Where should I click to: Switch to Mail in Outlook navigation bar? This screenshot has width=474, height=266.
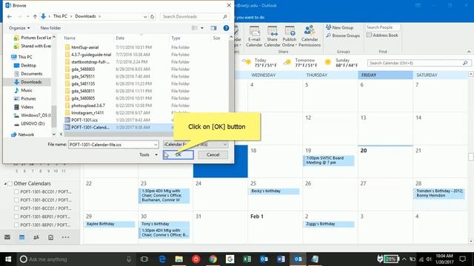(x=7, y=237)
